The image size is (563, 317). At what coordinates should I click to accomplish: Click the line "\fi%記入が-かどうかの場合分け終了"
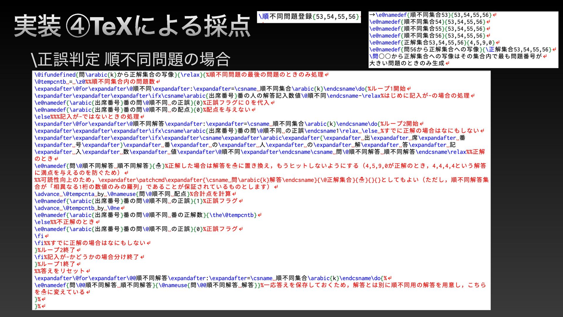(x=89, y=257)
